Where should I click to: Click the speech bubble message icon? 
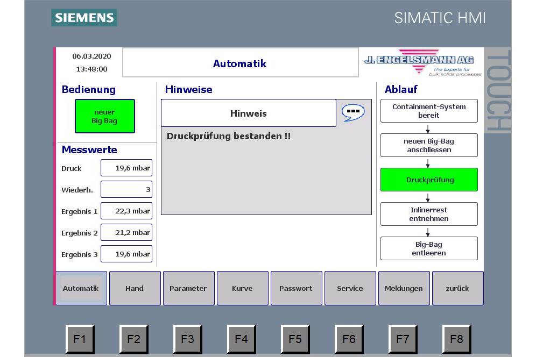[353, 112]
